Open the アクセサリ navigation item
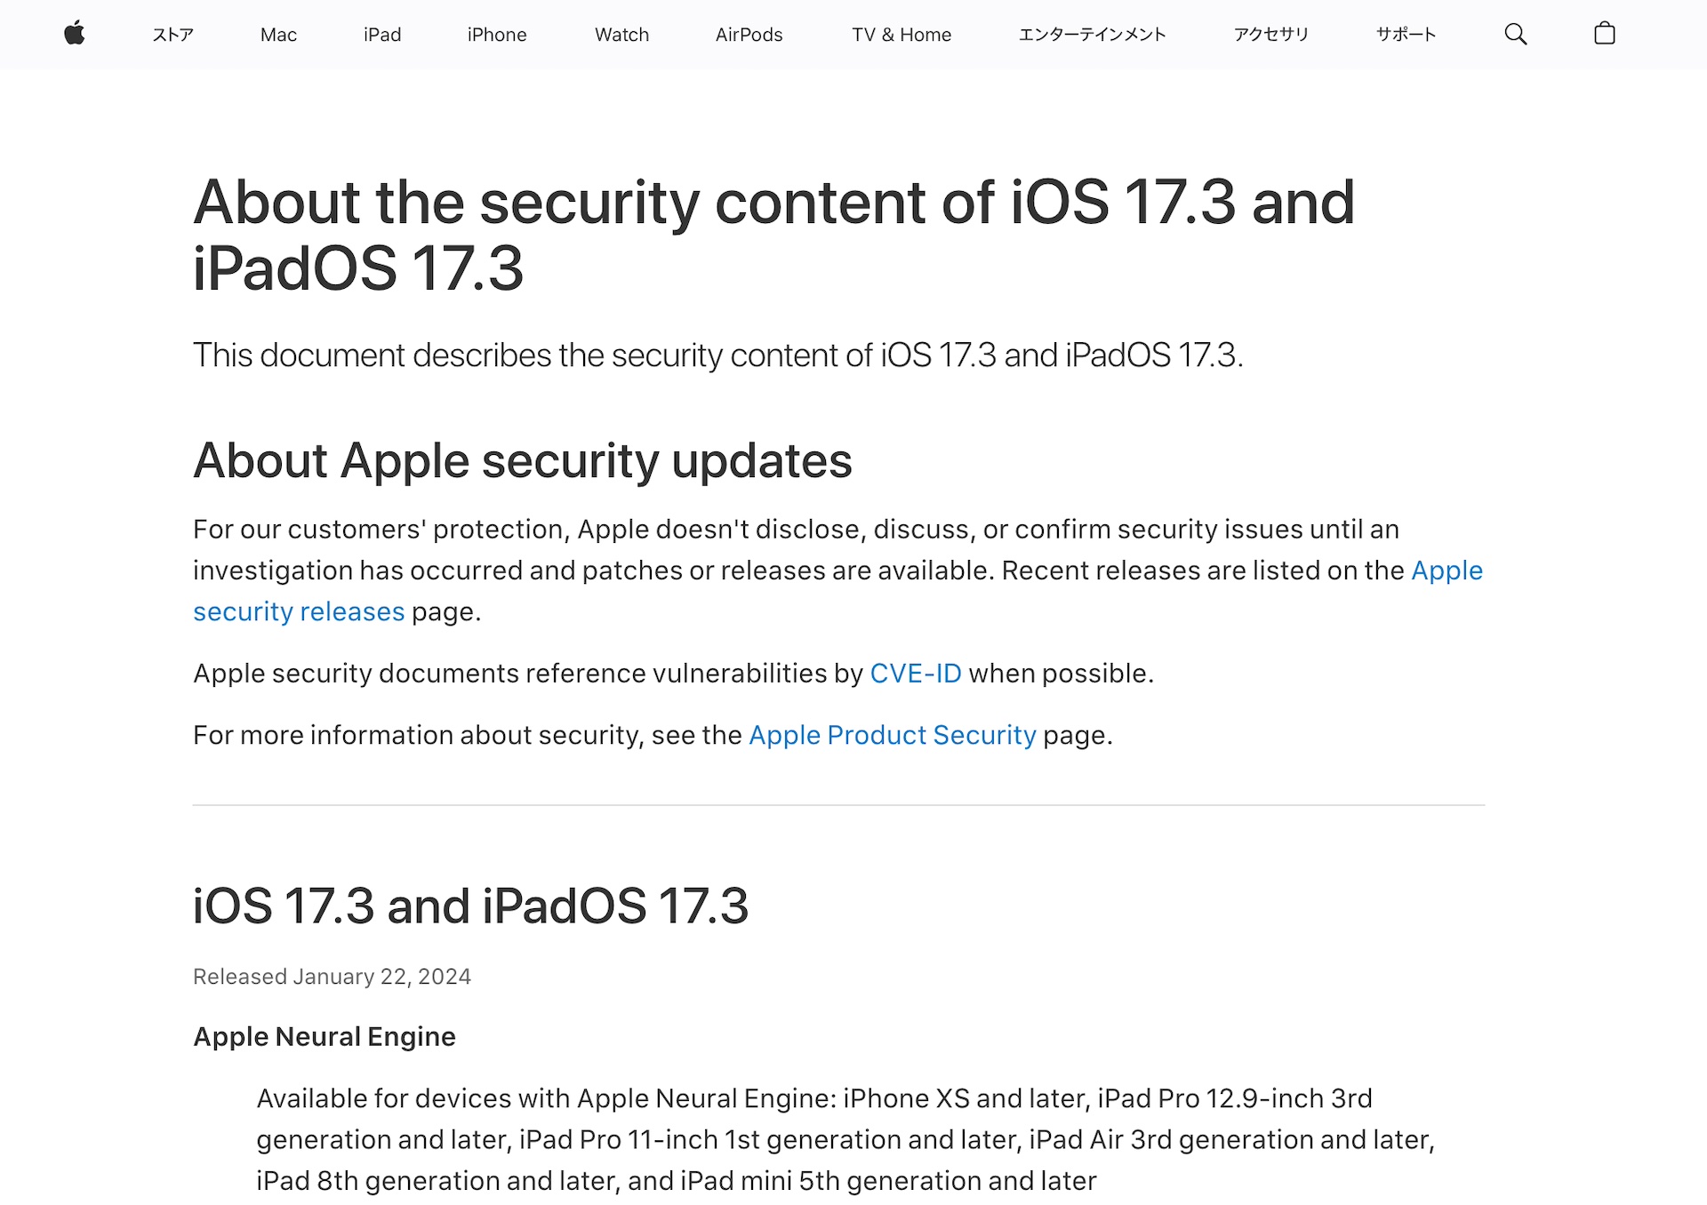Viewport: 1707px width, 1205px height. tap(1270, 35)
